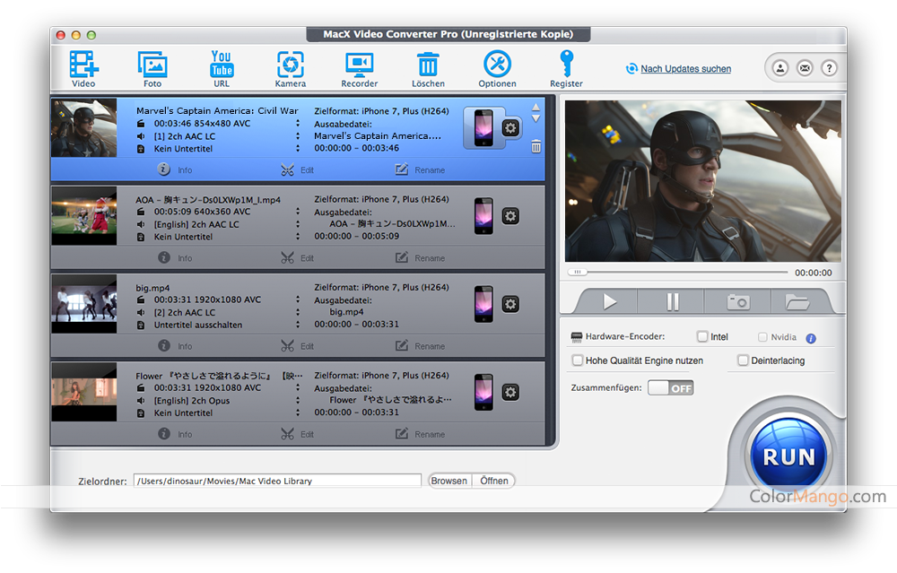Click iPhone profile icon for big.mp4

483,304
